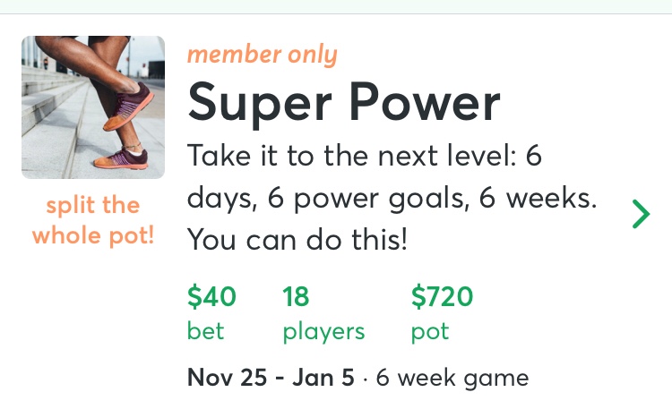
Task: Select the 18 players count
Action: [x=296, y=296]
